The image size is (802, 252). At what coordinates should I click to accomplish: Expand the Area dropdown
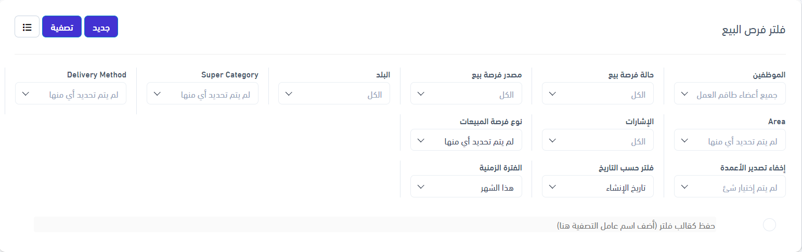tap(729, 140)
